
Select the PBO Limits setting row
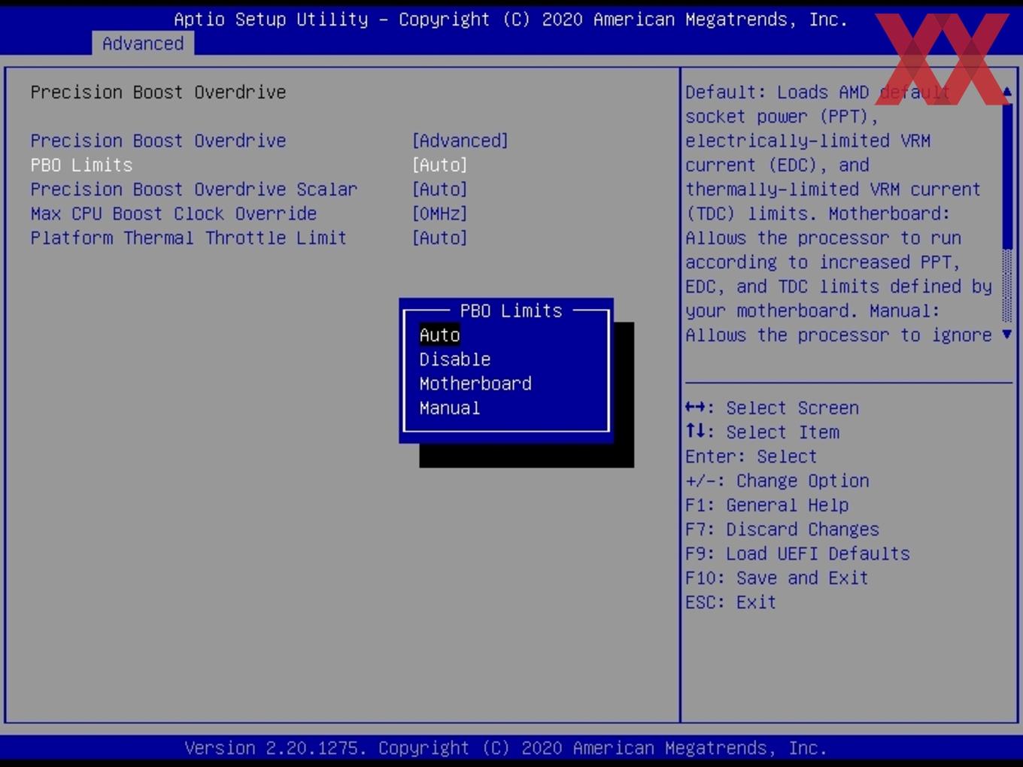[249, 165]
